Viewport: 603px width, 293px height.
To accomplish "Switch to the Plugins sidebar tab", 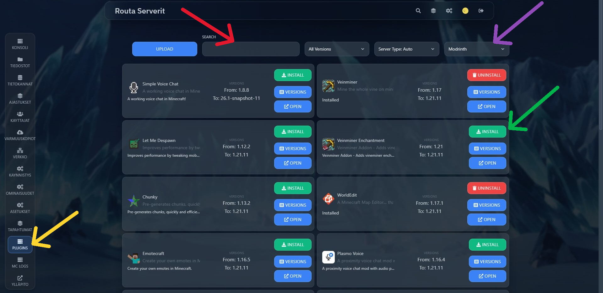I will coord(20,244).
